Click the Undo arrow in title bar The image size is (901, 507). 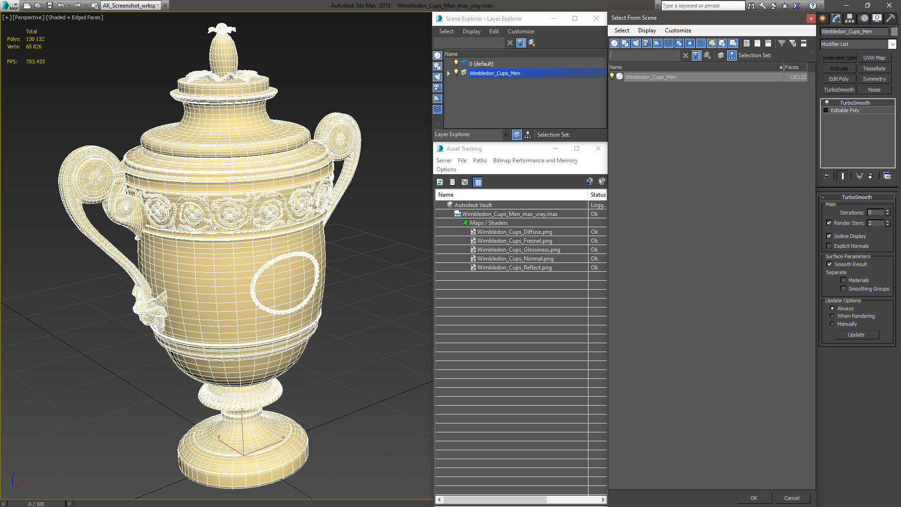61,6
